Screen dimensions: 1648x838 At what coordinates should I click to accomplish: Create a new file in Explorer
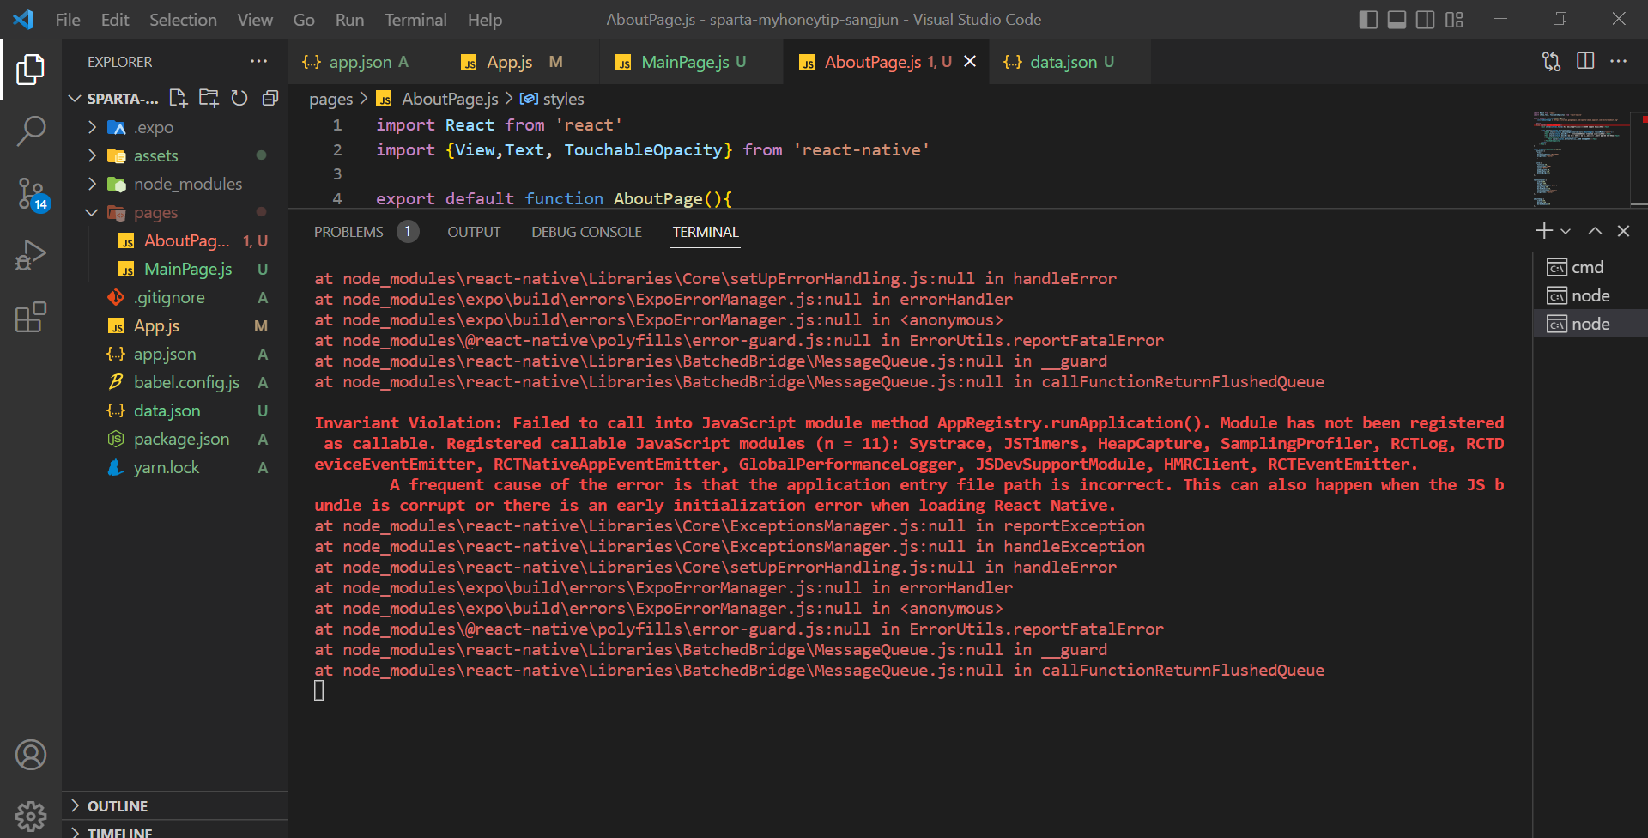tap(178, 98)
